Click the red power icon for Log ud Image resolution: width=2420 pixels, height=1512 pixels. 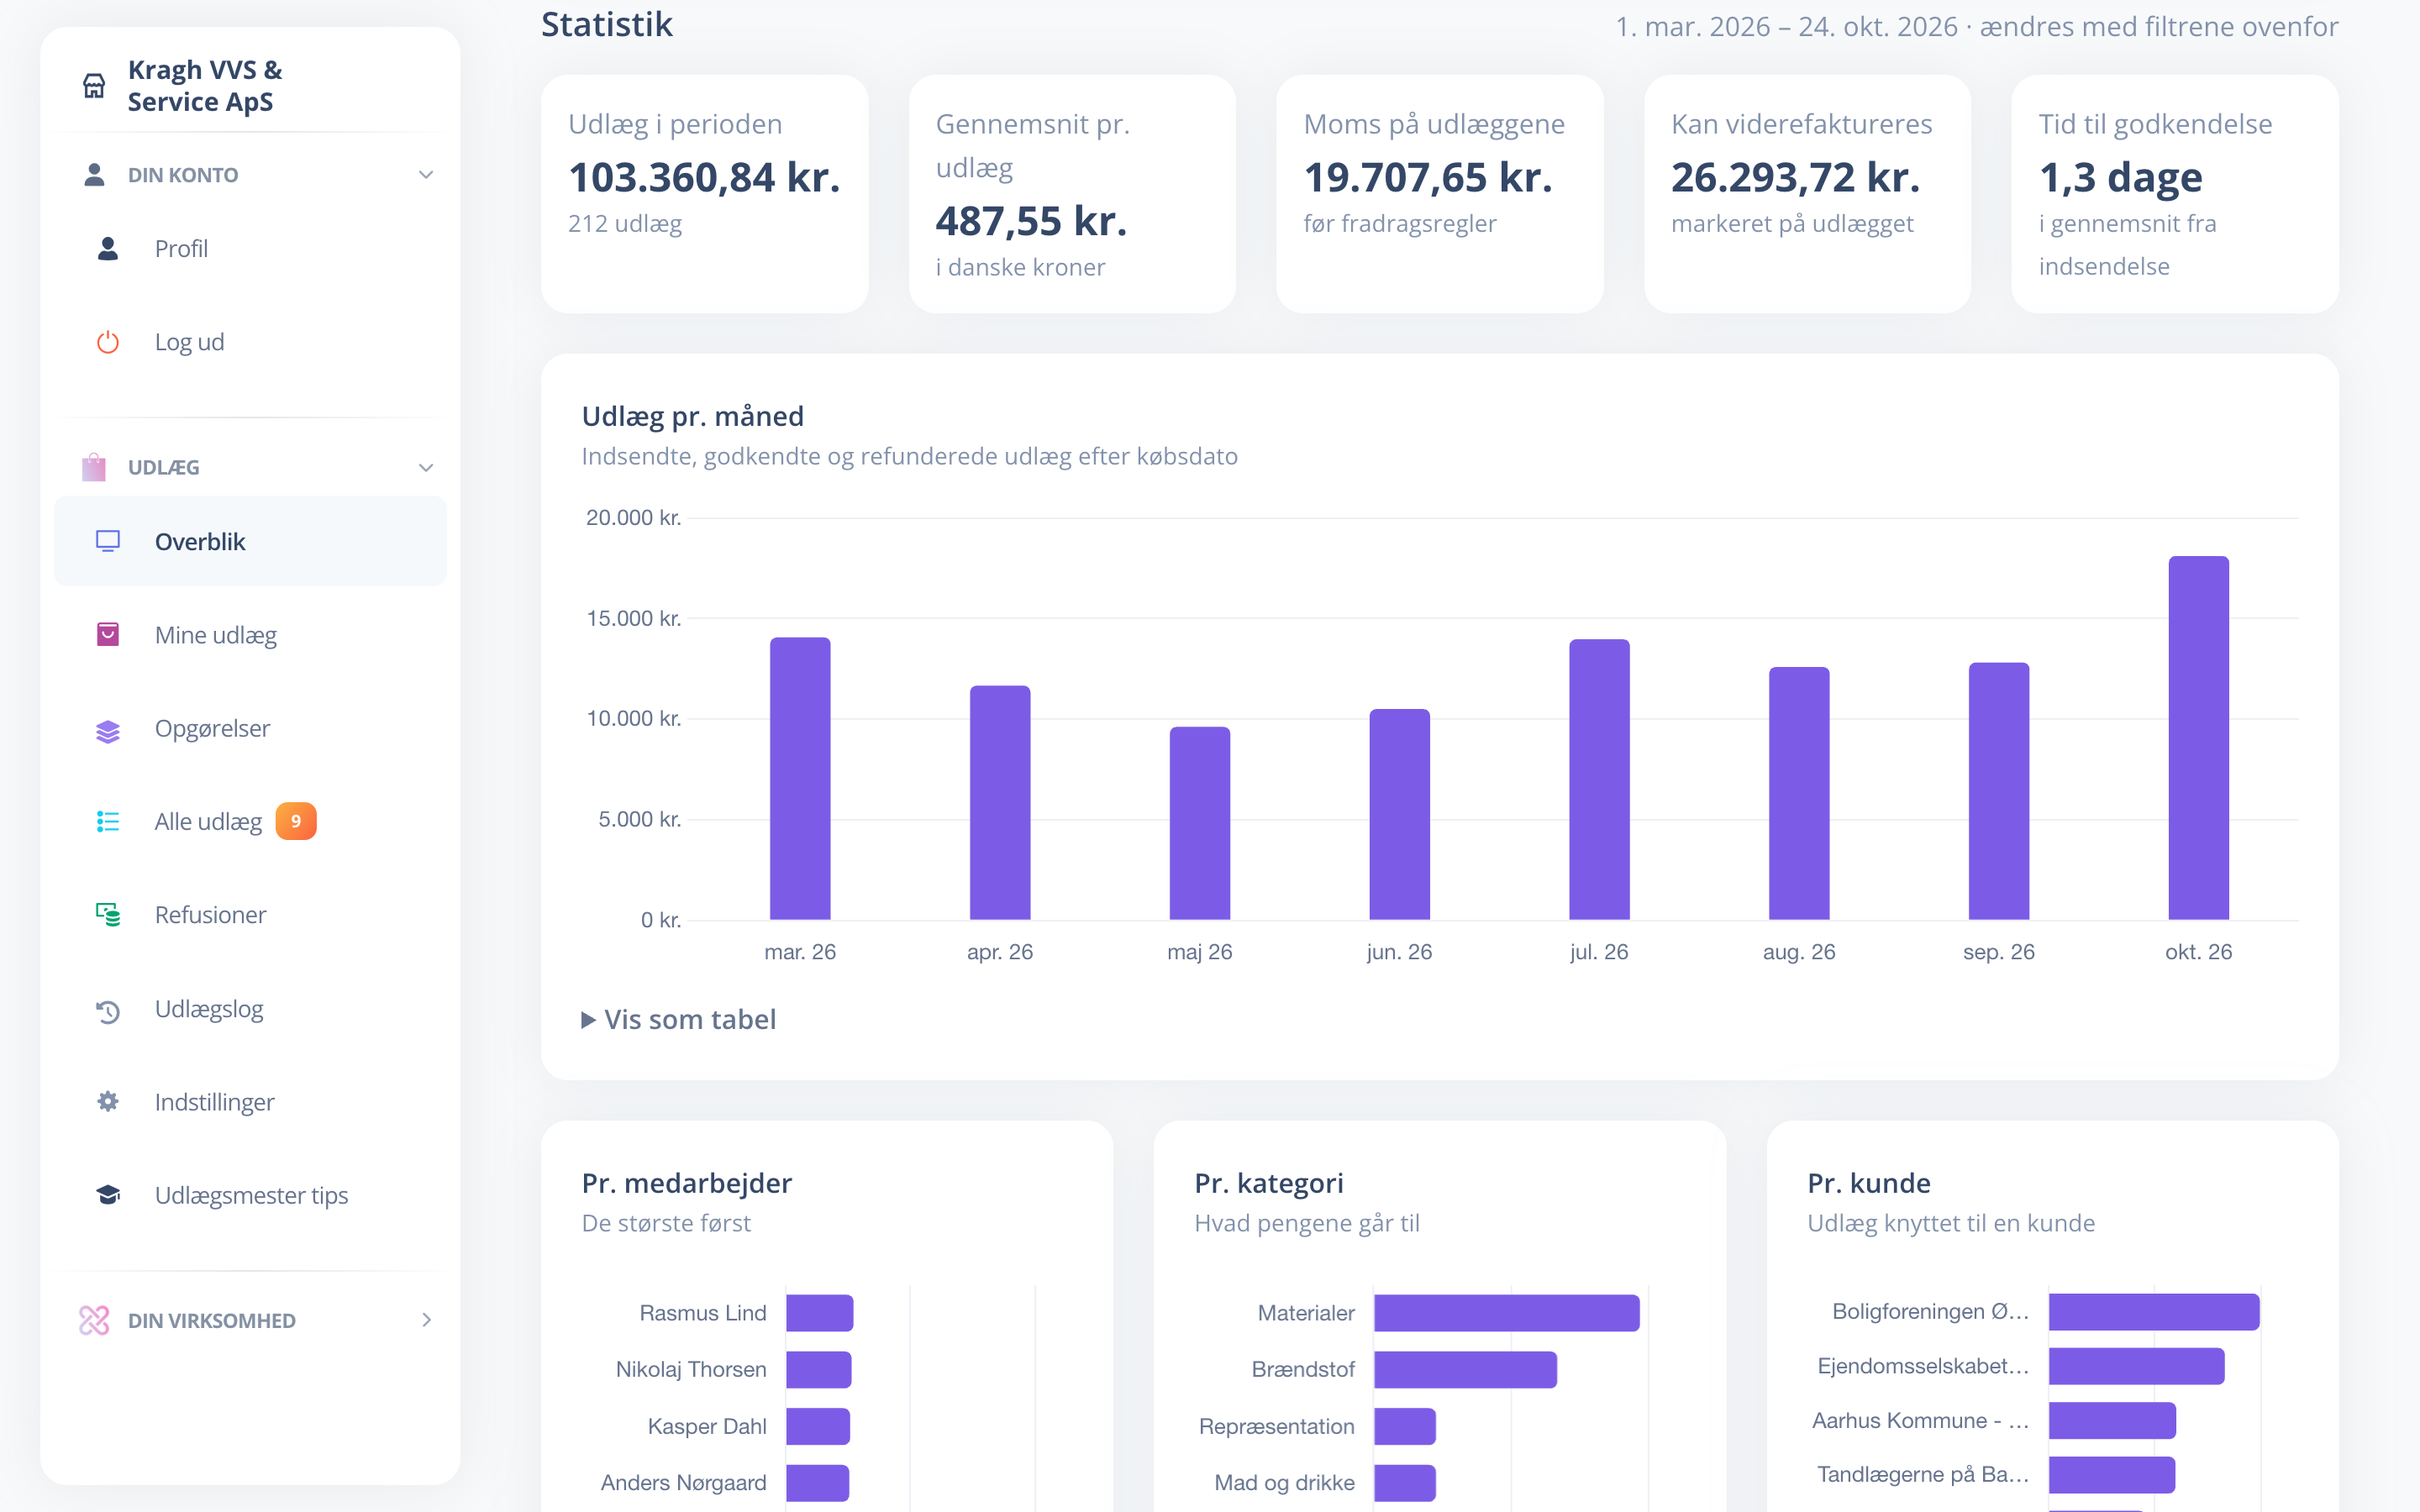pos(108,342)
